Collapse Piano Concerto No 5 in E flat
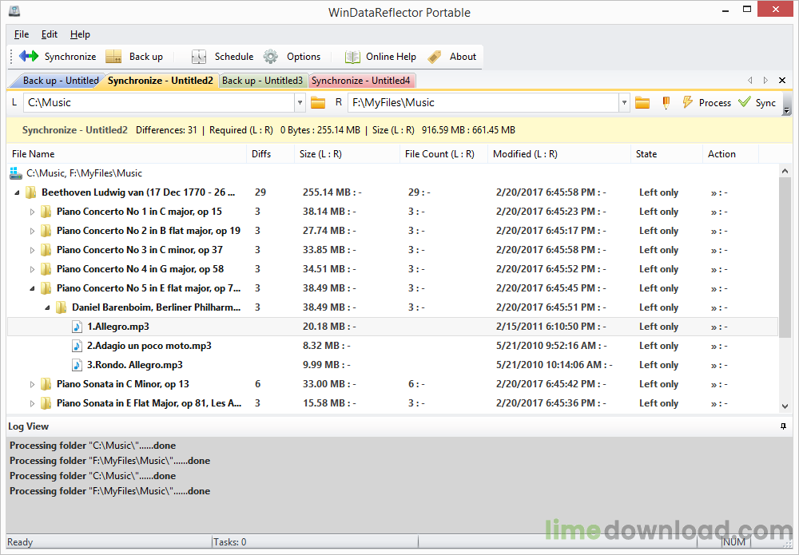Image resolution: width=799 pixels, height=555 pixels. point(32,289)
